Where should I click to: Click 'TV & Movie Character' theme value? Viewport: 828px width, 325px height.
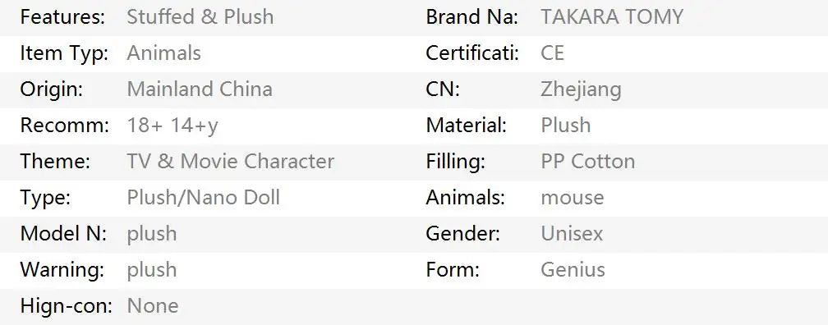[230, 162]
